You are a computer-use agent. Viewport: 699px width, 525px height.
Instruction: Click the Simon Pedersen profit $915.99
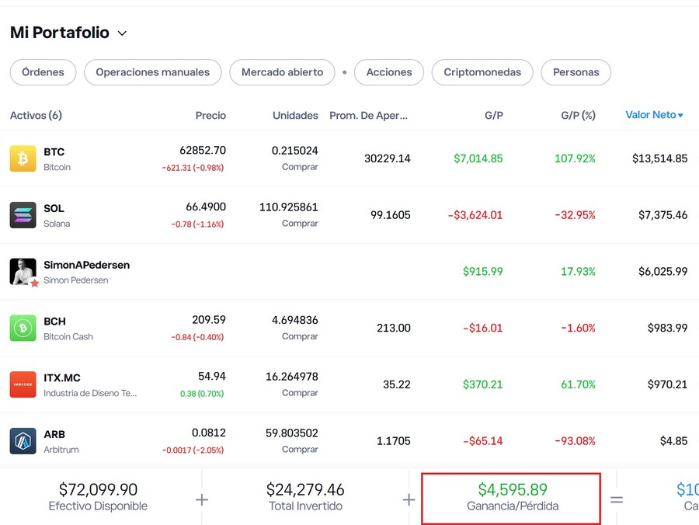pos(483,271)
